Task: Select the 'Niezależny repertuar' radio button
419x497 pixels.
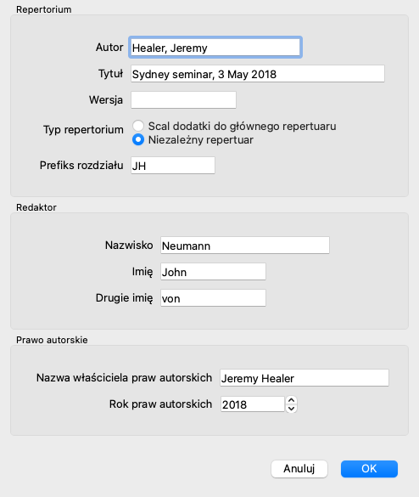Action: [x=138, y=139]
